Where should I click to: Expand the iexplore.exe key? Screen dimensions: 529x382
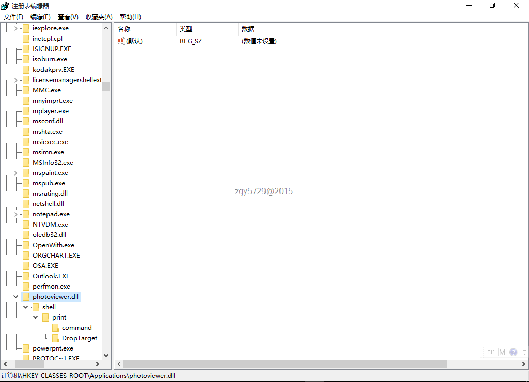(x=15, y=28)
